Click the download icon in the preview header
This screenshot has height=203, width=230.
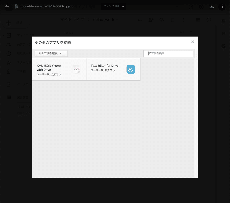click(212, 6)
